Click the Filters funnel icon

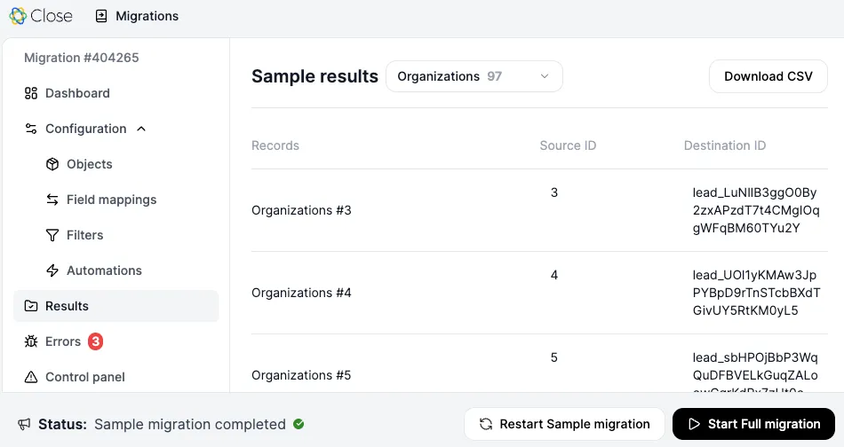(x=52, y=235)
